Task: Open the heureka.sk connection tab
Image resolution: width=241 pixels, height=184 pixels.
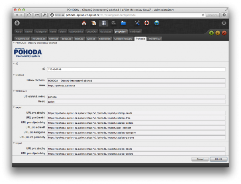Action: click(x=39, y=39)
